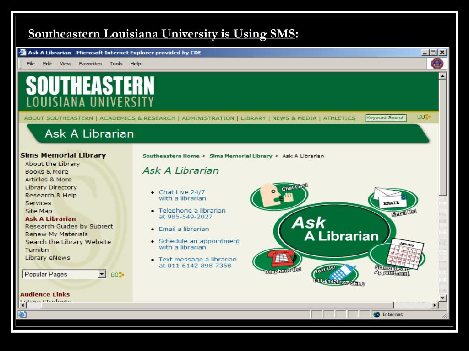Click the Chat Live talking head icon

[x=279, y=196]
